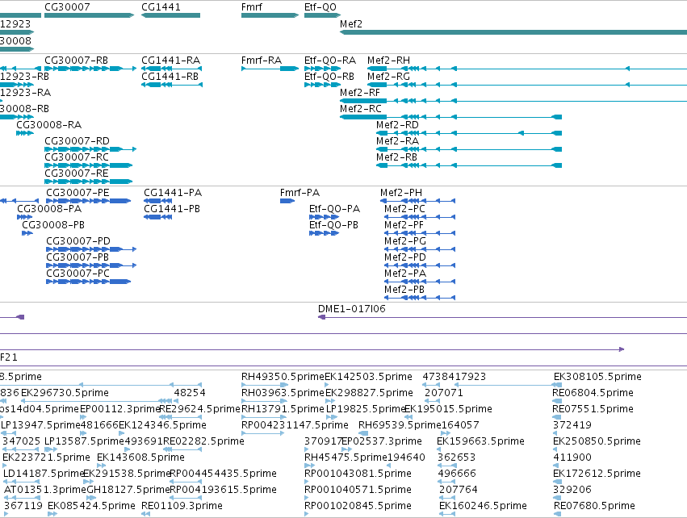Screen dimensions: 687x518
Task: Open the EK250850.5prime EST label
Action: click(597, 442)
